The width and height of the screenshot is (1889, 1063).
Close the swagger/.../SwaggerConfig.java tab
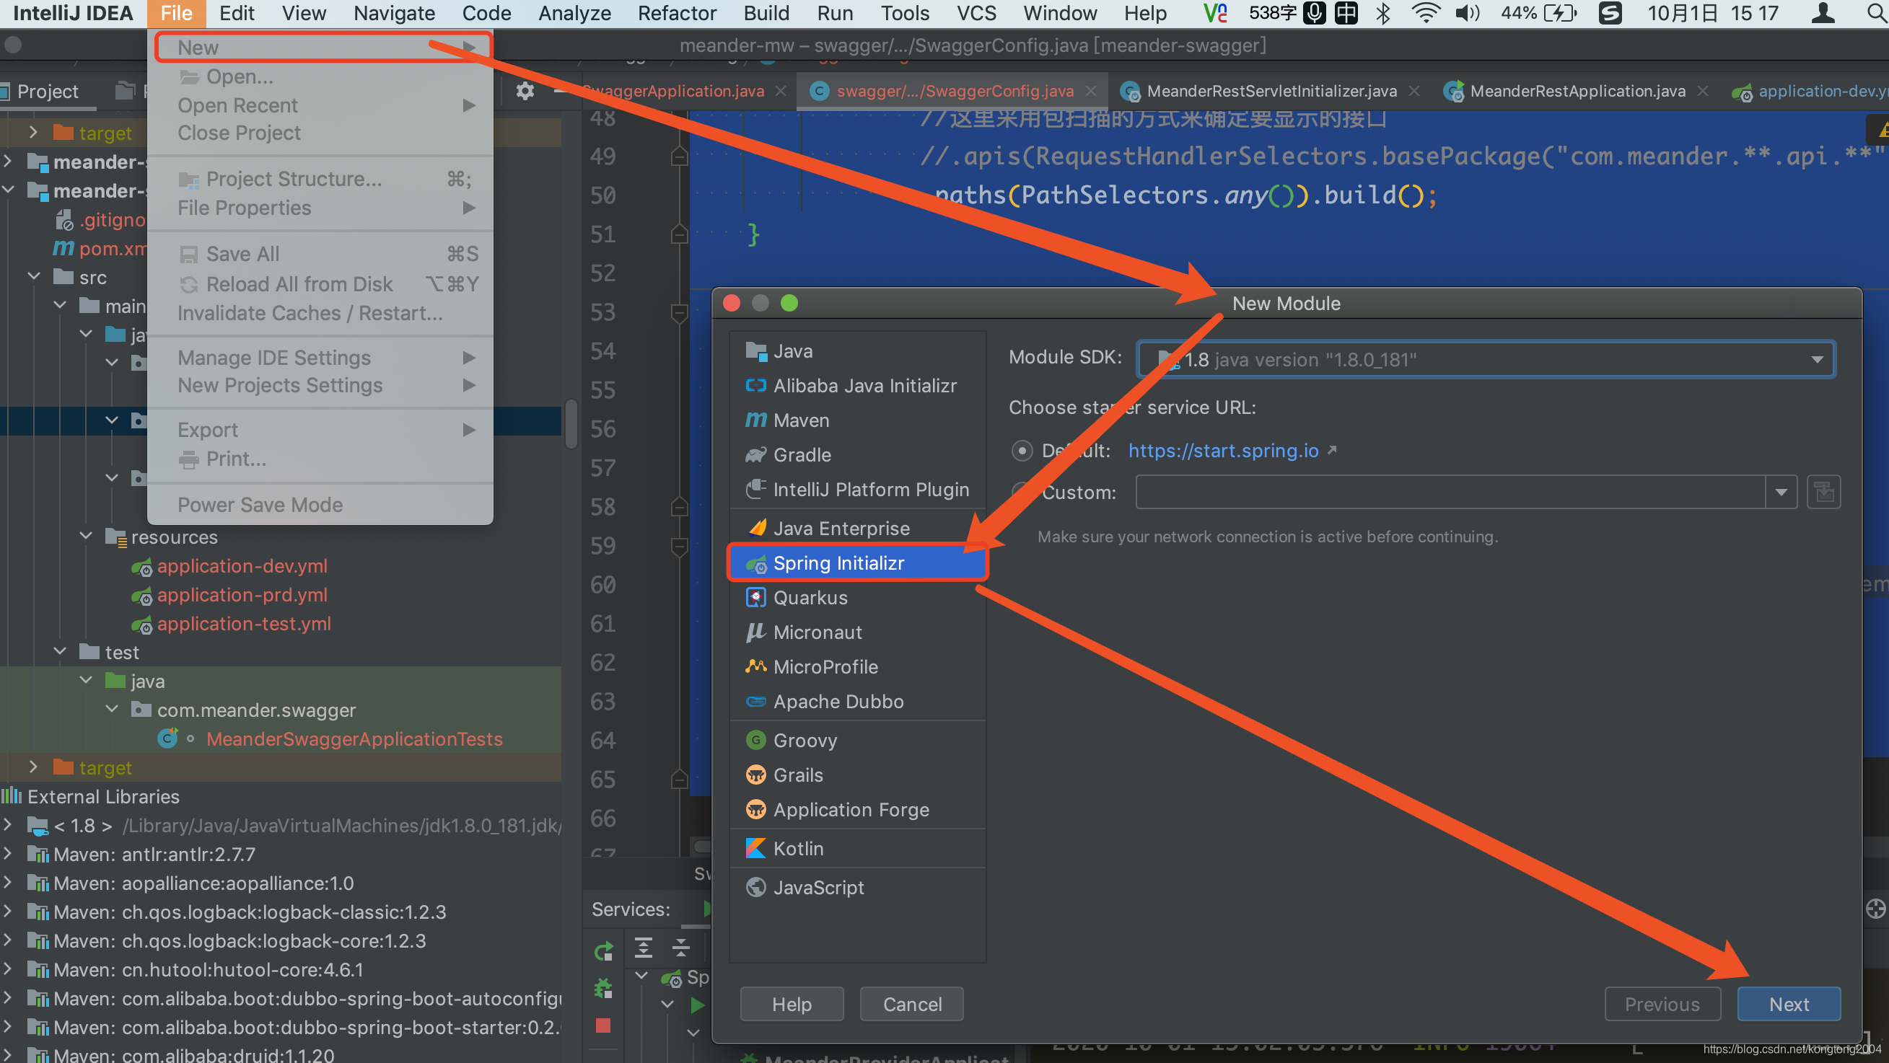point(1091,91)
